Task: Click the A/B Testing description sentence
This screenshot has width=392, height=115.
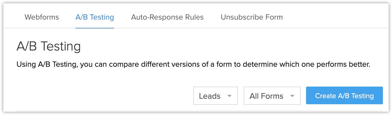Action: pos(193,65)
